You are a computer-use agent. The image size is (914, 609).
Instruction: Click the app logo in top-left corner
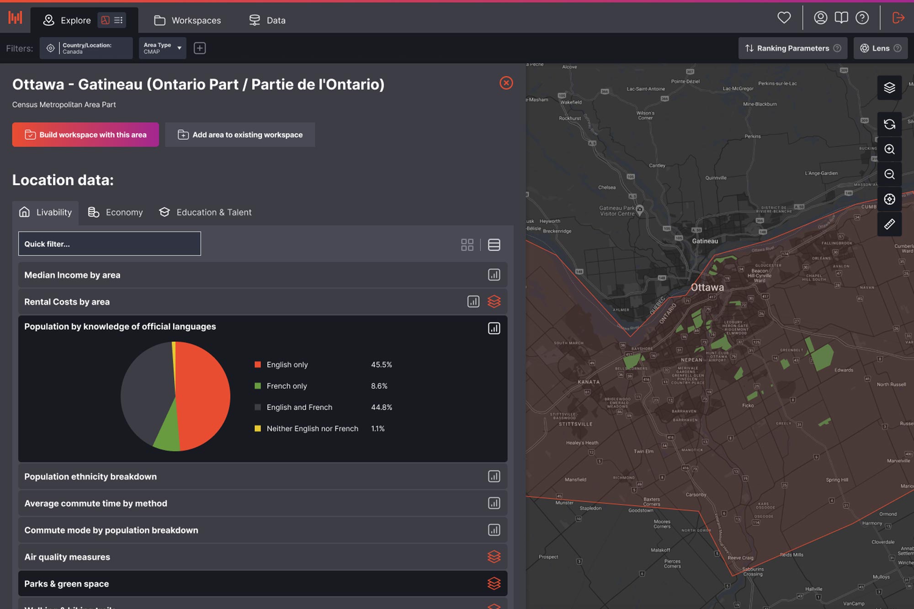[15, 18]
